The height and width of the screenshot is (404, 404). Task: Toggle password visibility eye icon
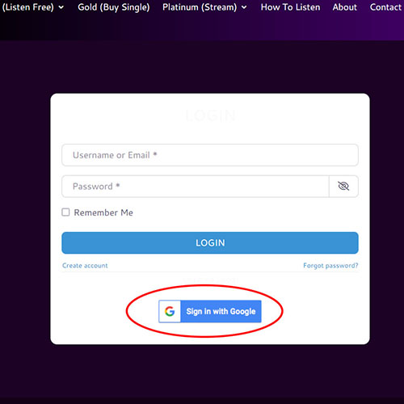tap(343, 186)
